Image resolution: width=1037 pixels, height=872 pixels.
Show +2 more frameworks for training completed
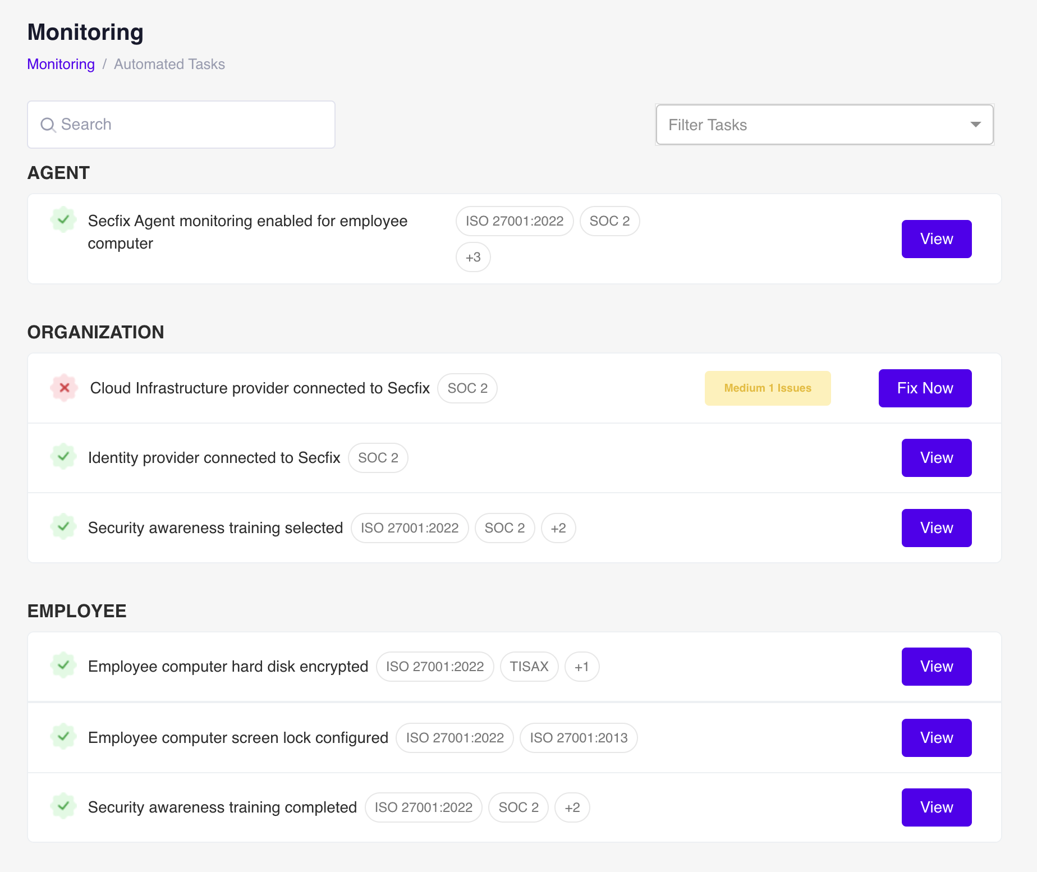point(572,807)
